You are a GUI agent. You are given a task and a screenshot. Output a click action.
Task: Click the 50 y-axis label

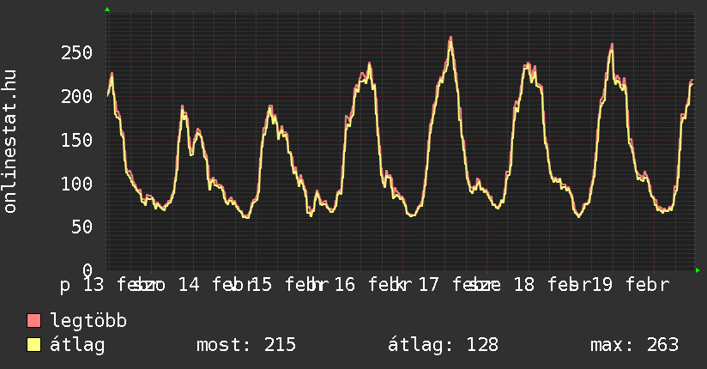coord(82,227)
